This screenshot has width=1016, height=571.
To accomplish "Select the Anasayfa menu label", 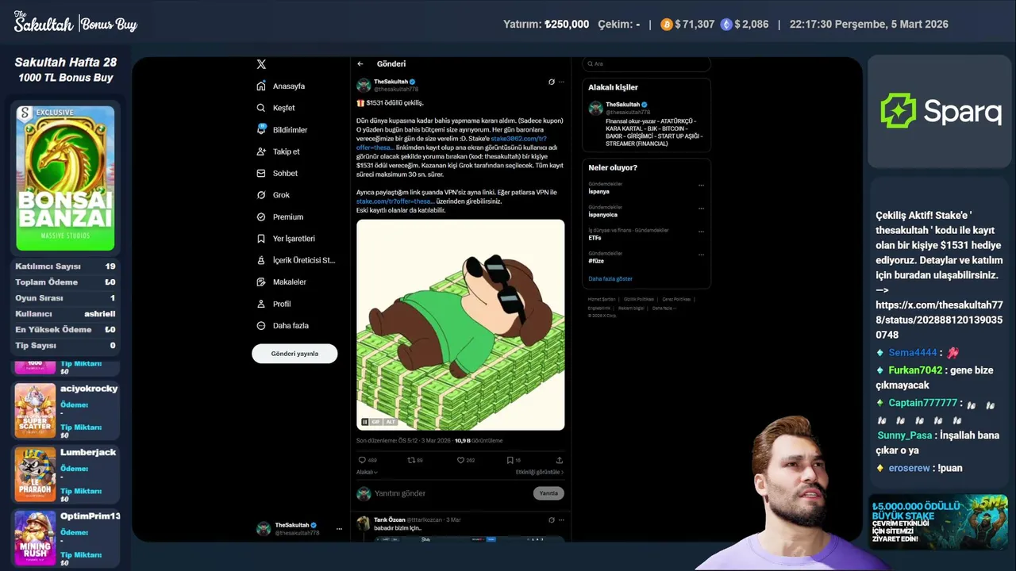I will [x=289, y=86].
